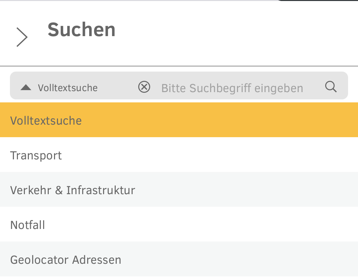The height and width of the screenshot is (277, 358).
Task: Switch search scope to Transport
Action: [36, 155]
